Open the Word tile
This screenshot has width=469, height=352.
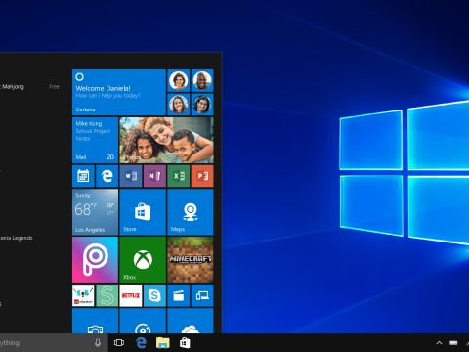(131, 176)
